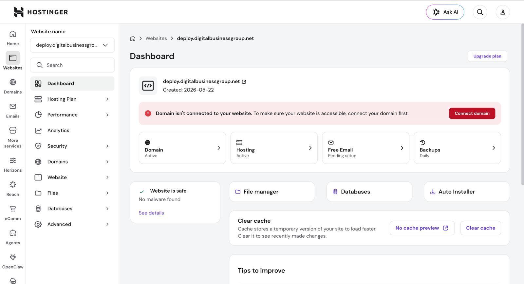This screenshot has height=284, width=524.
Task: Expand the Advanced menu
Action: pyautogui.click(x=72, y=225)
